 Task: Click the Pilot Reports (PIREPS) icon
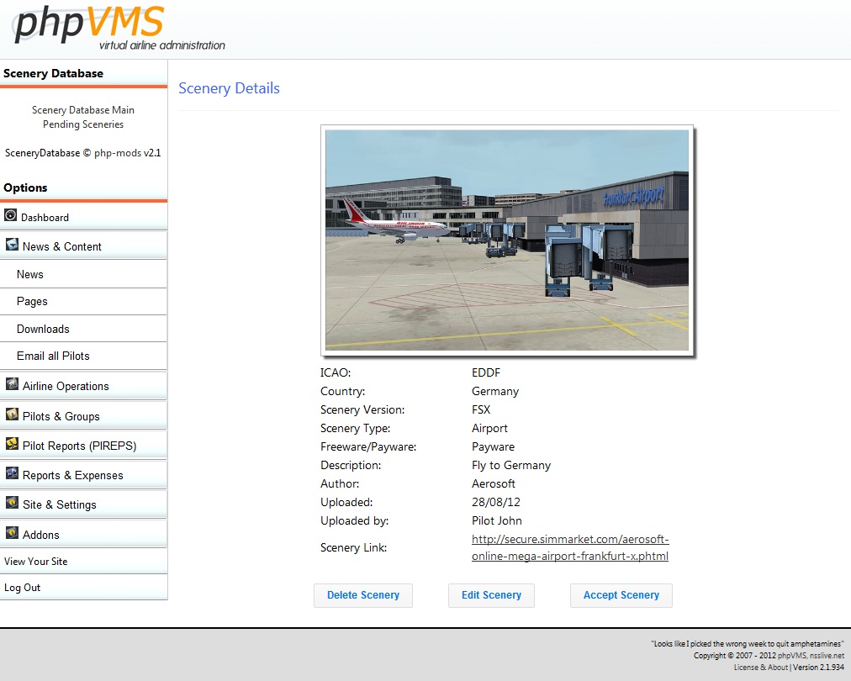[x=12, y=444]
